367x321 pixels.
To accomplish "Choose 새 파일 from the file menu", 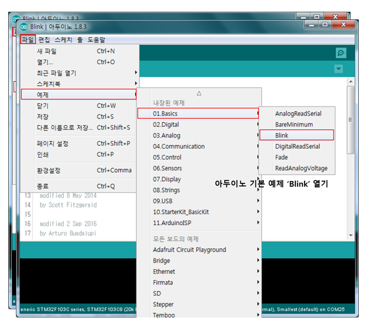I will click(x=79, y=51).
